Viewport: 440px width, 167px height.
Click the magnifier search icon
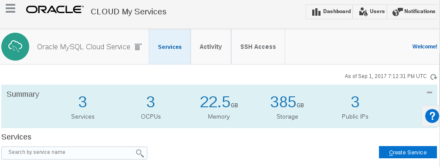140,153
